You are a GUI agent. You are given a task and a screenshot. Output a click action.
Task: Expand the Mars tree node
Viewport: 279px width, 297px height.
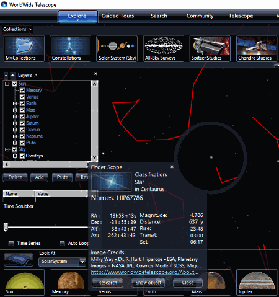(x=15, y=110)
